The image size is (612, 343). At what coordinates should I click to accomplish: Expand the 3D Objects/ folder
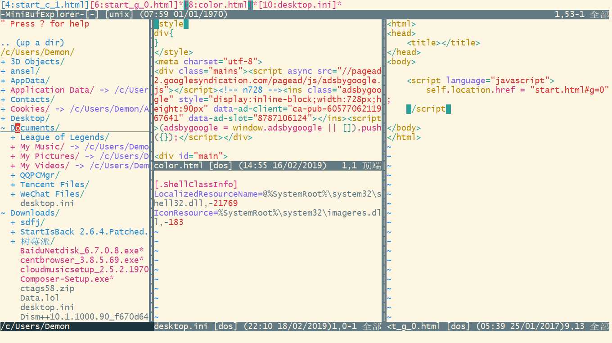point(33,62)
